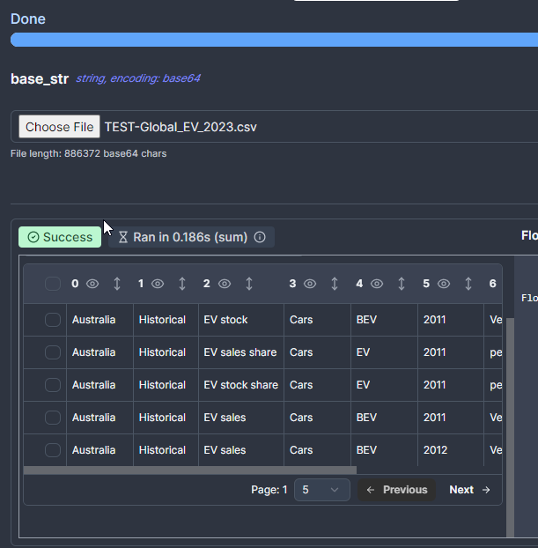Sort column 5 using its arrow icon
538x548 pixels.
(468, 284)
